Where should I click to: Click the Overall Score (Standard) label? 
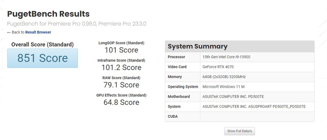(42, 44)
